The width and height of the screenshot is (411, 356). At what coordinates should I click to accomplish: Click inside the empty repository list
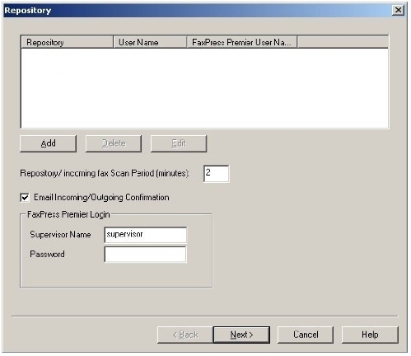coord(204,88)
